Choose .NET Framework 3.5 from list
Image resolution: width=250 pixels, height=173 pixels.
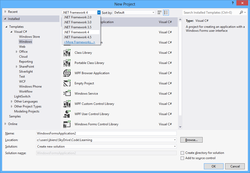pyautogui.click(x=81, y=27)
